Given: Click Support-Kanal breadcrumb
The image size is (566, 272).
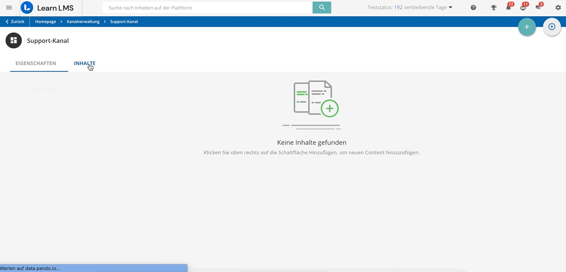Looking at the screenshot, I should tap(124, 22).
